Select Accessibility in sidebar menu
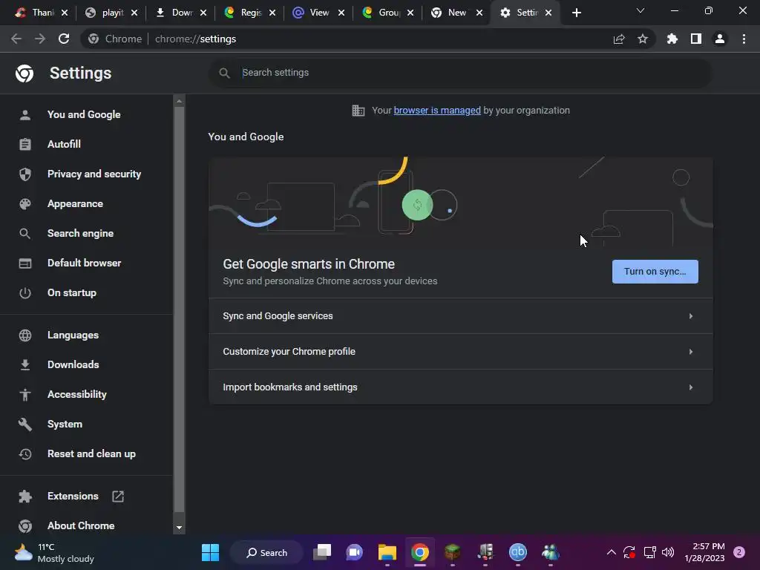Viewport: 760px width, 570px height. coord(76,395)
